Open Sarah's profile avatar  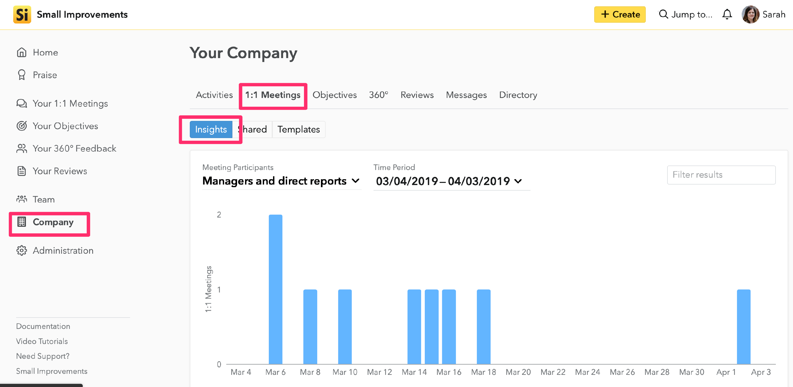[750, 15]
